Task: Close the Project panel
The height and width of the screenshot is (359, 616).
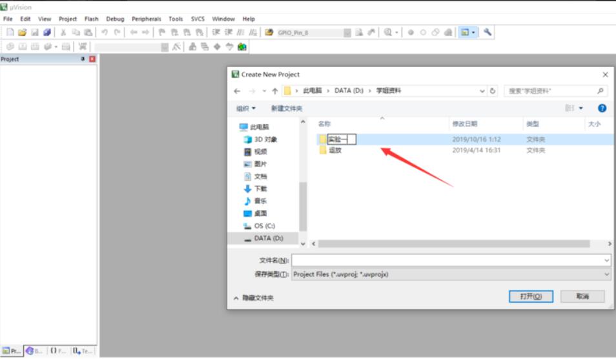Action: coord(92,59)
